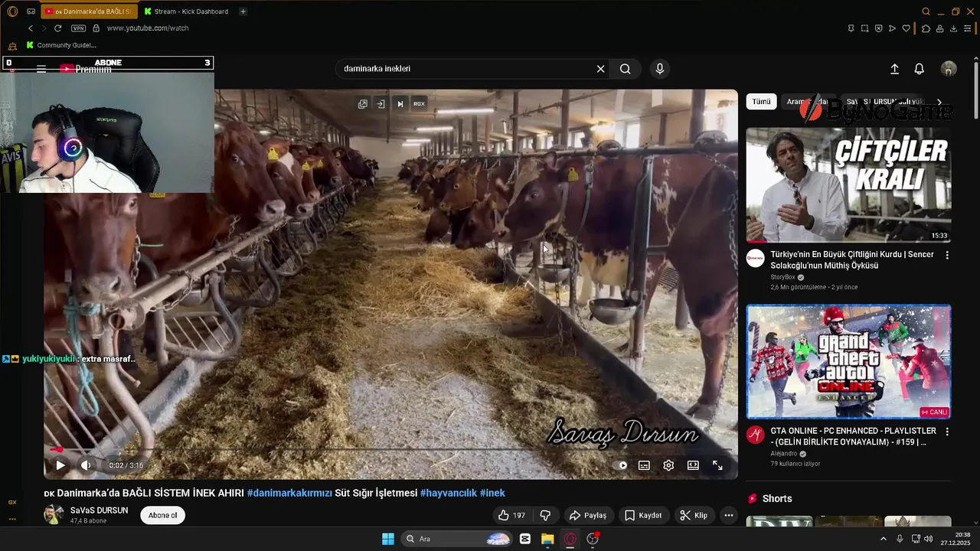Viewport: 980px width, 551px height.
Task: Click the Abone ol subscribe button
Action: [162, 515]
